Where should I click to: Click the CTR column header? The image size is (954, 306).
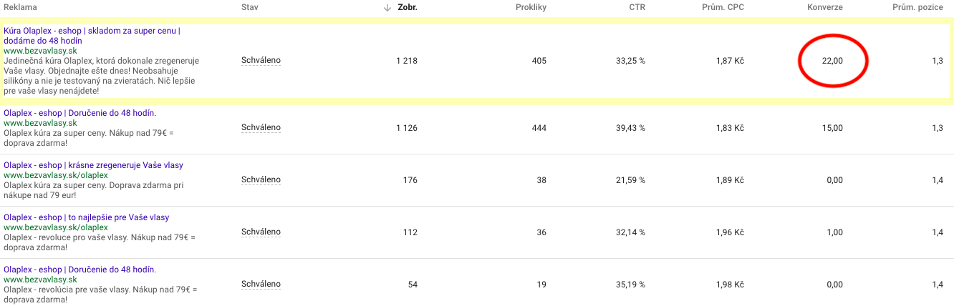coord(637,7)
